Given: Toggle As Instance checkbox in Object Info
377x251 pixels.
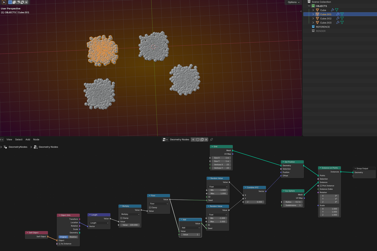Looking at the screenshot, I should tap(59, 244).
